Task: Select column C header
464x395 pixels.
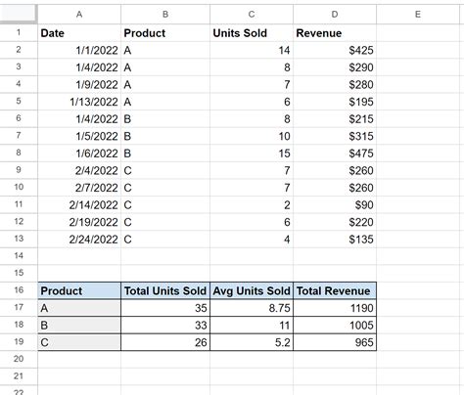Action: 252,15
